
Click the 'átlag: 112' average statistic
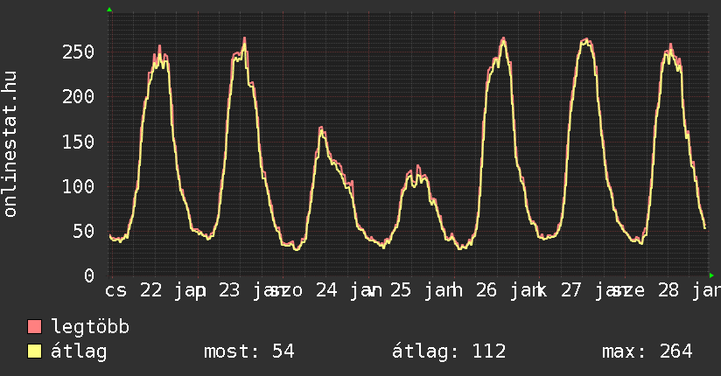coord(449,352)
